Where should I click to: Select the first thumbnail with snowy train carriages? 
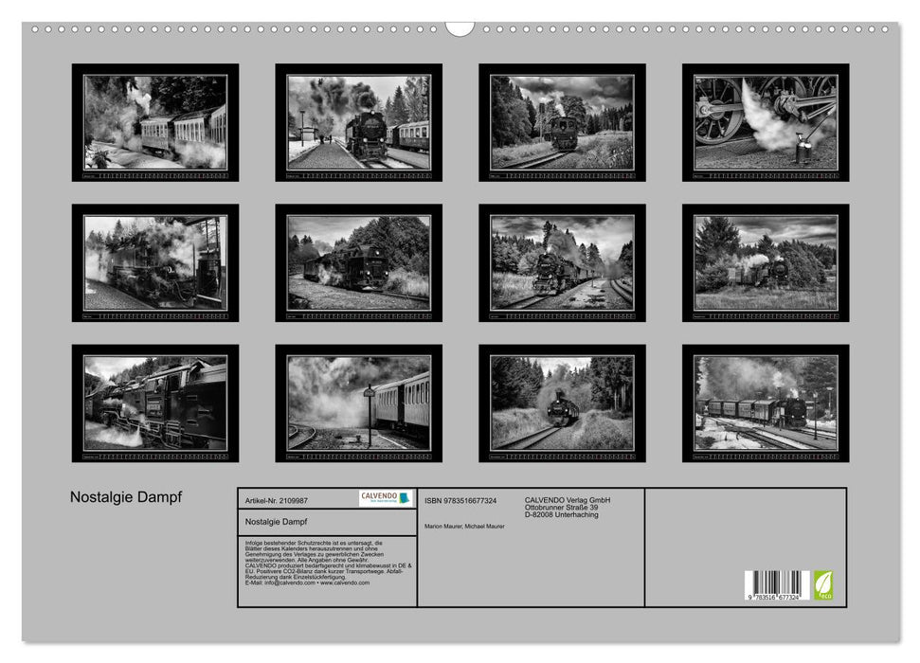click(x=155, y=122)
